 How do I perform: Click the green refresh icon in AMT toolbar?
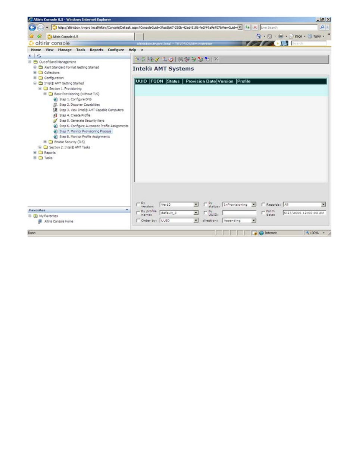(x=143, y=59)
